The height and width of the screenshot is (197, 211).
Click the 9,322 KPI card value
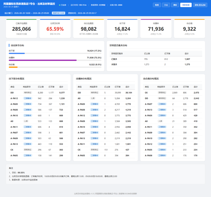(x=189, y=29)
